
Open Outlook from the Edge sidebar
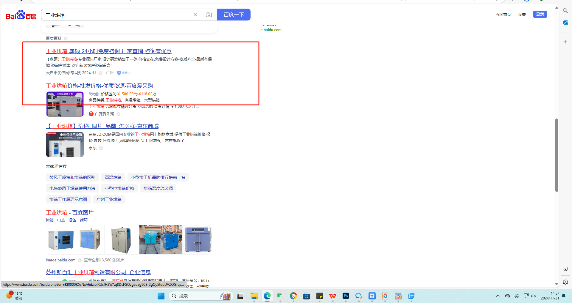coord(565,23)
